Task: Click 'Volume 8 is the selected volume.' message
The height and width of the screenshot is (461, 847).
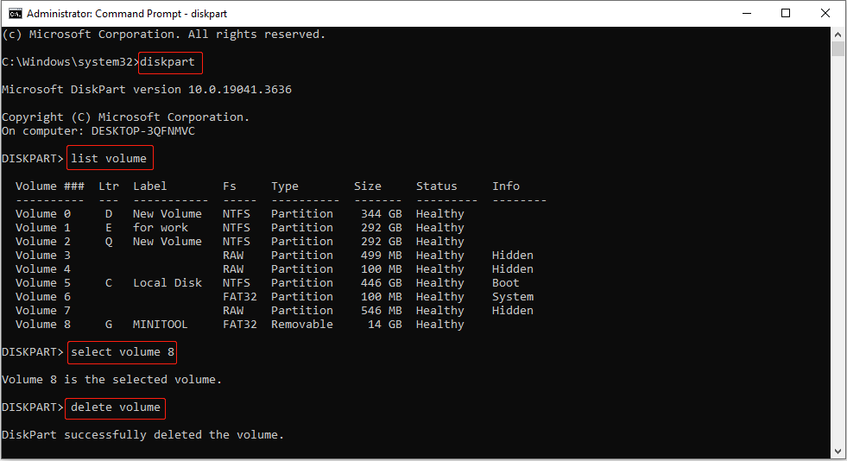Action: 112,380
